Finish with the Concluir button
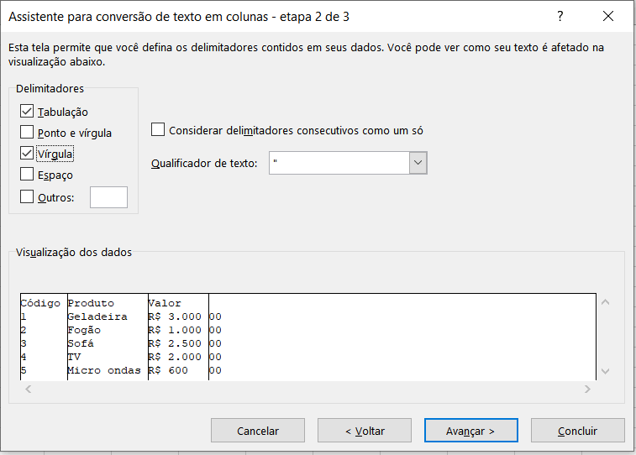 point(577,431)
